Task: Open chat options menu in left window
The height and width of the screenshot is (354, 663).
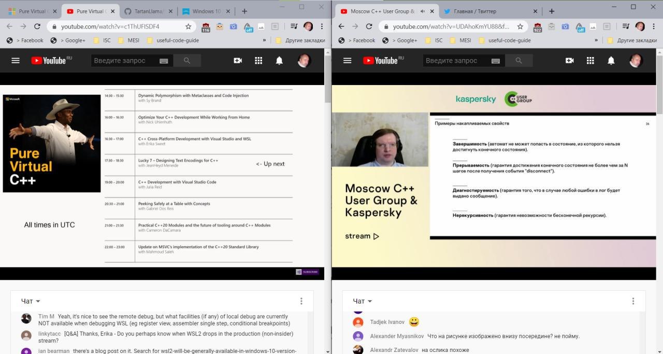Action: [x=301, y=301]
